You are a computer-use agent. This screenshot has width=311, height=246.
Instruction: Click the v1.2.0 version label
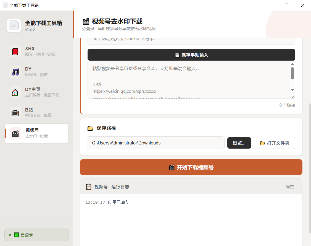point(30,29)
